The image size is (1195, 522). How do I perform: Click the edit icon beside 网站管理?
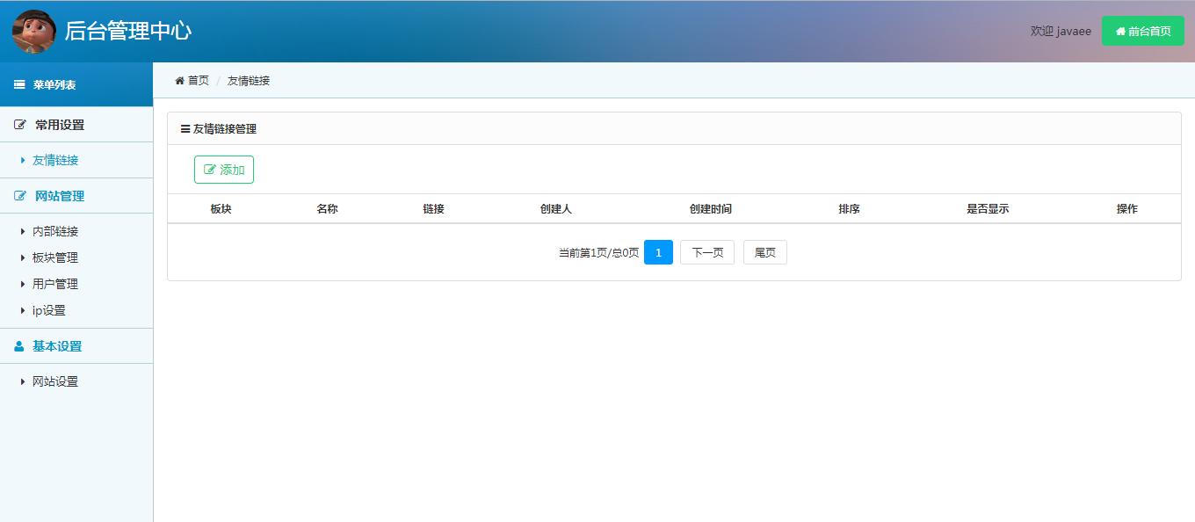pos(20,196)
